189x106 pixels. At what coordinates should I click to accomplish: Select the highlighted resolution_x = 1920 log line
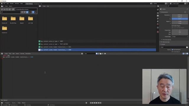97,50
